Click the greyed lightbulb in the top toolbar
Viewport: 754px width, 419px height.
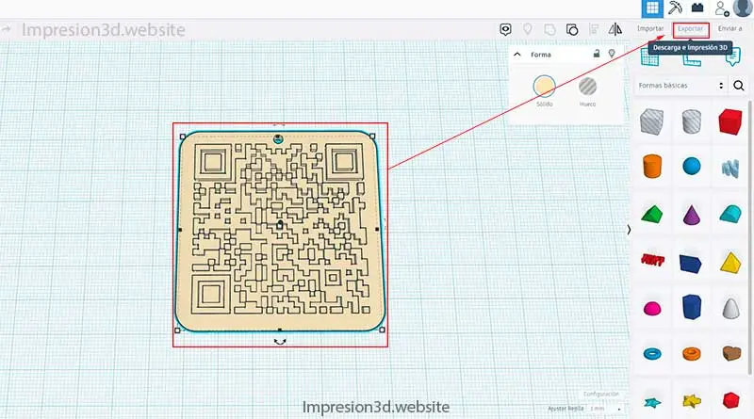tap(528, 30)
